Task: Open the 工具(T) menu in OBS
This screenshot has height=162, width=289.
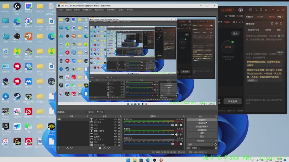Action: (x=121, y=10)
